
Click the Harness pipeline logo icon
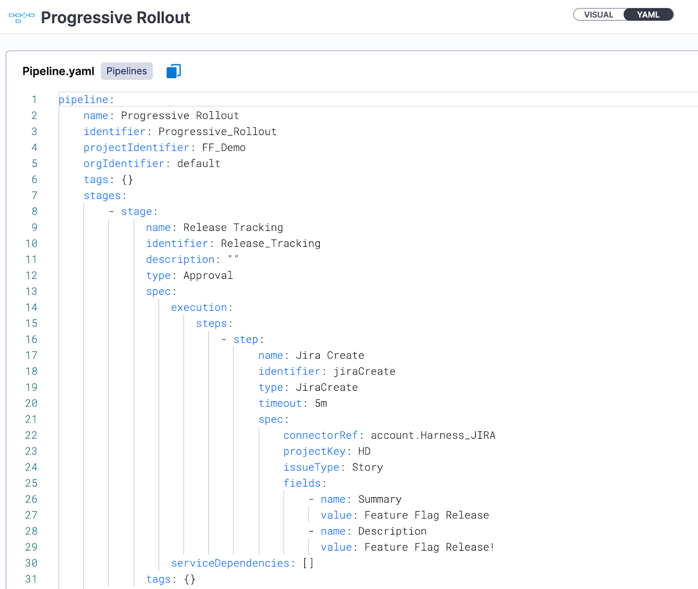pyautogui.click(x=21, y=17)
